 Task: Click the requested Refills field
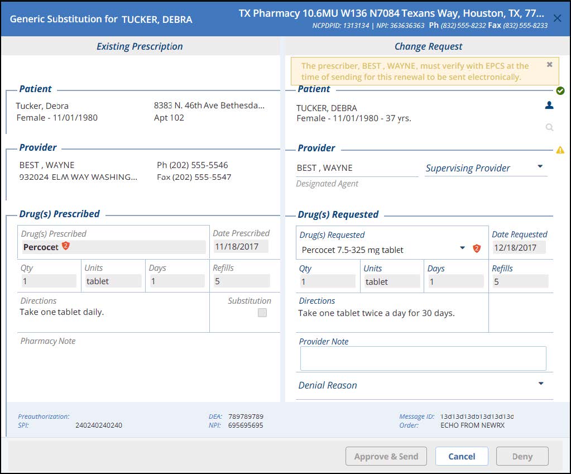pos(520,282)
